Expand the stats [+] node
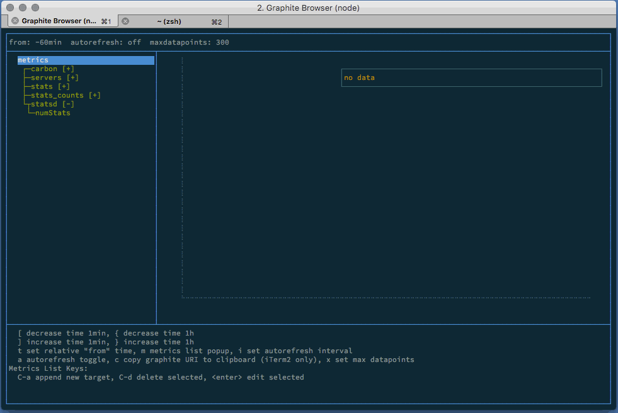Image resolution: width=618 pixels, height=413 pixels. click(x=50, y=86)
